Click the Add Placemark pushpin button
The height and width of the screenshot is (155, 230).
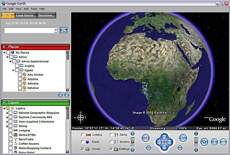pyautogui.click(x=204, y=142)
